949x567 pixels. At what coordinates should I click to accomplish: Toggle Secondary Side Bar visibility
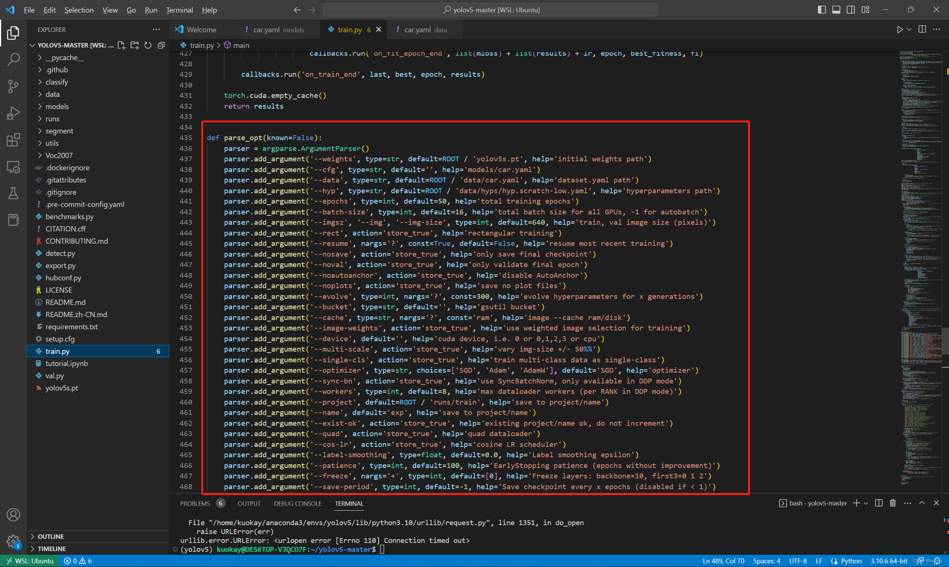(x=850, y=10)
